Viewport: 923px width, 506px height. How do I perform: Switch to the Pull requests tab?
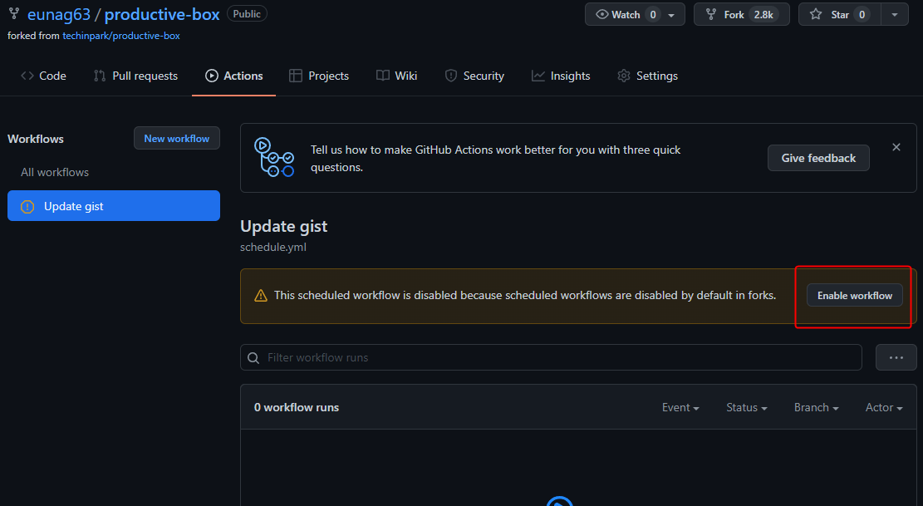click(135, 76)
